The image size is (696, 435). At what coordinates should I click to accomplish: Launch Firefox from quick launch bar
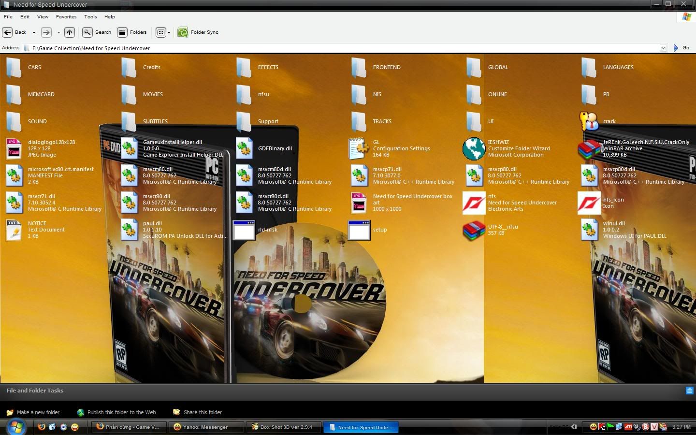pos(42,427)
